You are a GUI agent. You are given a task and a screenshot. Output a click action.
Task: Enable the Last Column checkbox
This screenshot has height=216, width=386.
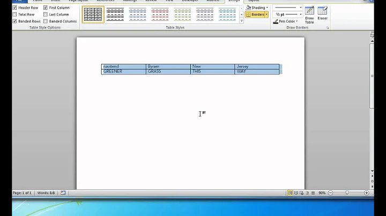coord(46,14)
